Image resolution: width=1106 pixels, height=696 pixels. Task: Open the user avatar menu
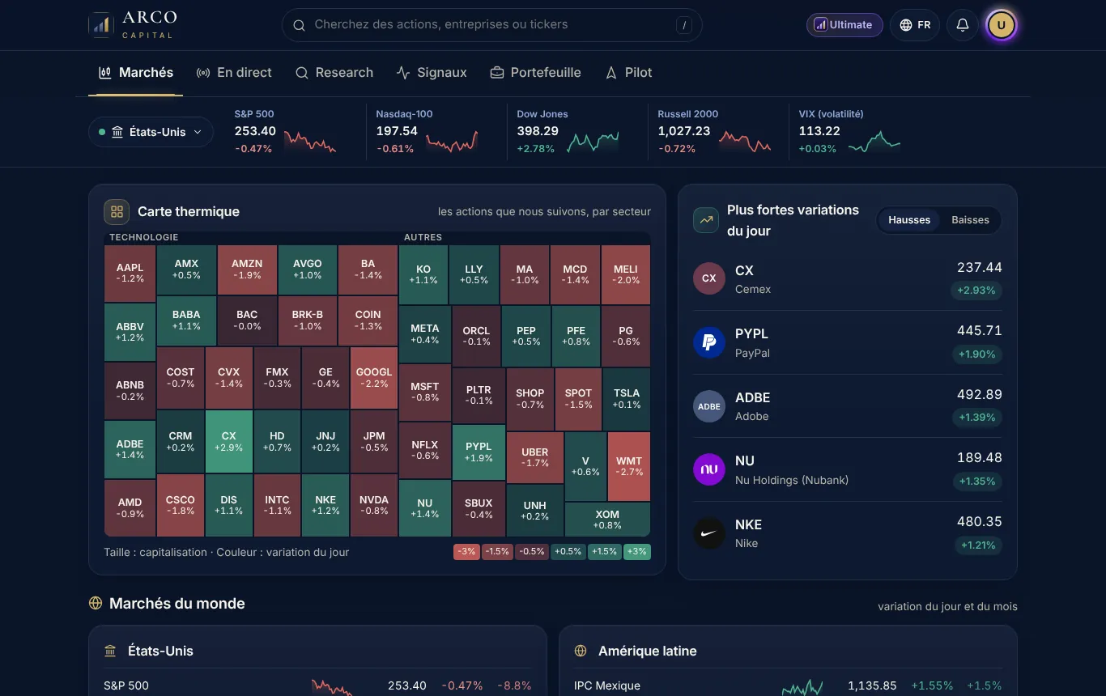point(1002,25)
